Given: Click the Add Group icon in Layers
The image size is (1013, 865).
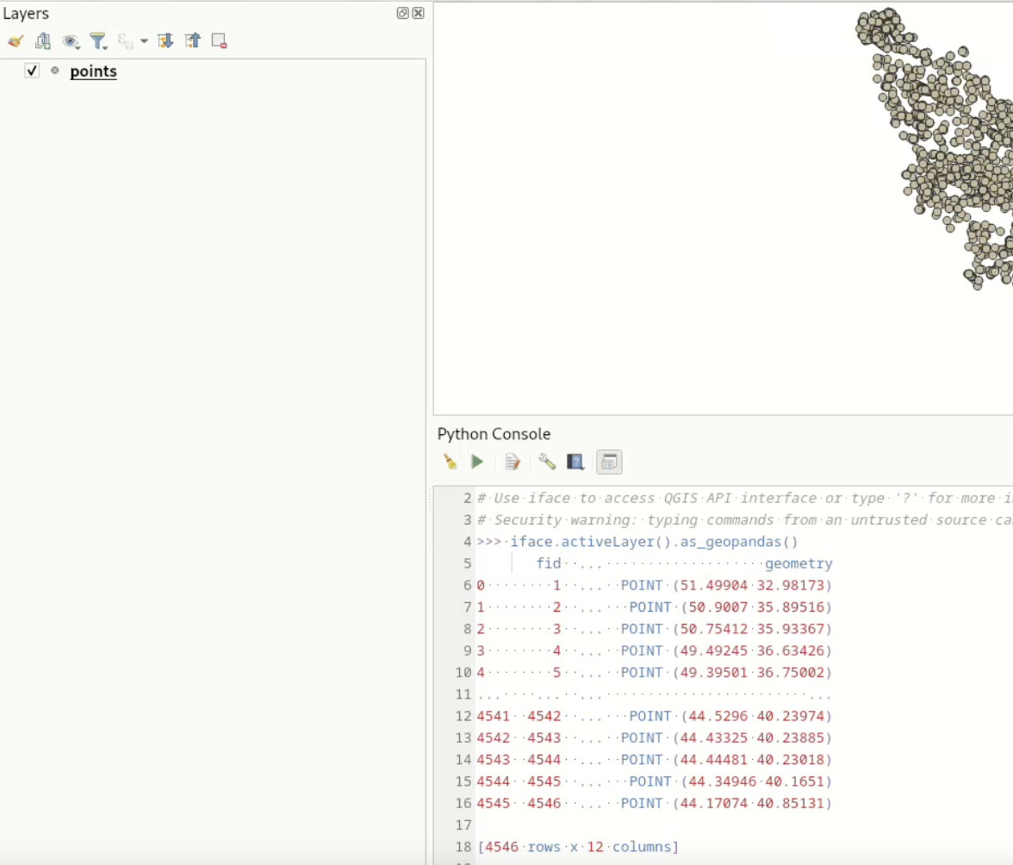Looking at the screenshot, I should pos(43,40).
